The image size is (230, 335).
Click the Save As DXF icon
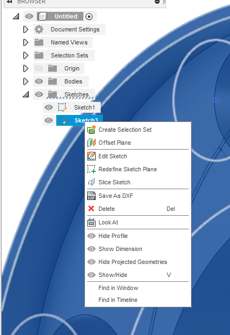click(x=91, y=196)
